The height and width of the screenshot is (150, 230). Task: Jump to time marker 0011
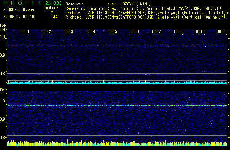pos(25,31)
